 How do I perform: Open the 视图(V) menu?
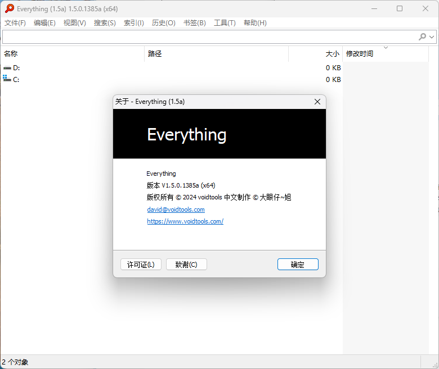[x=74, y=23]
